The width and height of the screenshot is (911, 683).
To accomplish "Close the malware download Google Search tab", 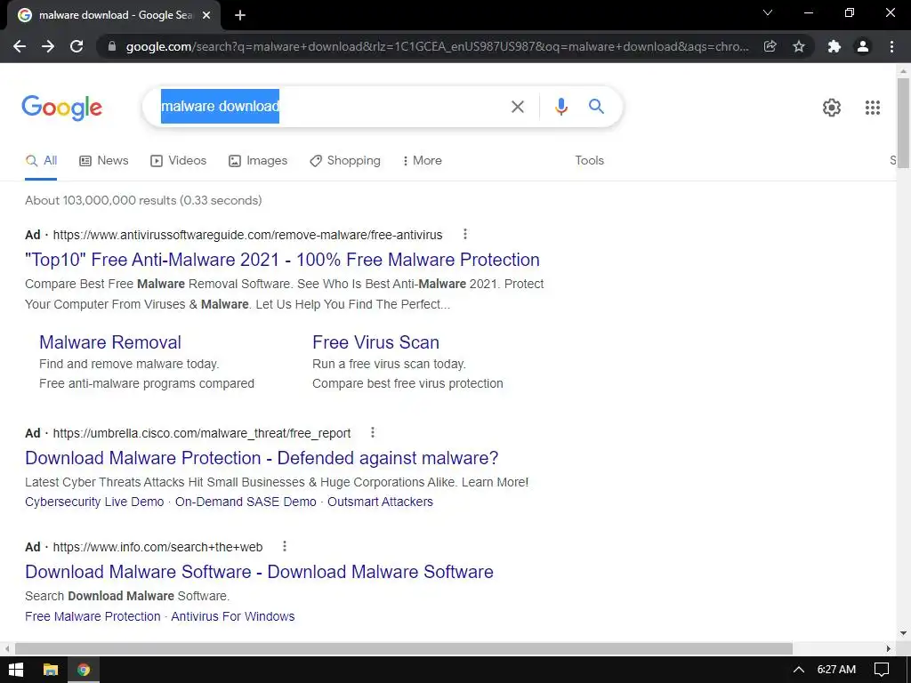I will pyautogui.click(x=206, y=15).
